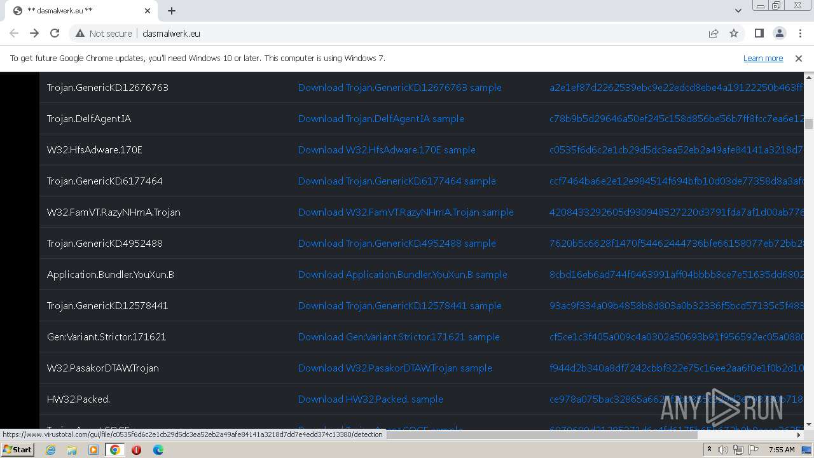Open the Chrome three-dot menu
This screenshot has width=814, height=458.
(x=799, y=33)
